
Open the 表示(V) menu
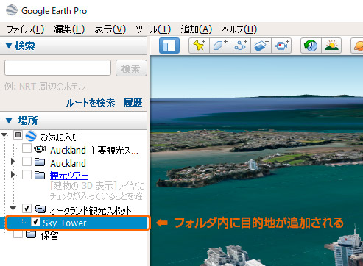click(x=110, y=29)
